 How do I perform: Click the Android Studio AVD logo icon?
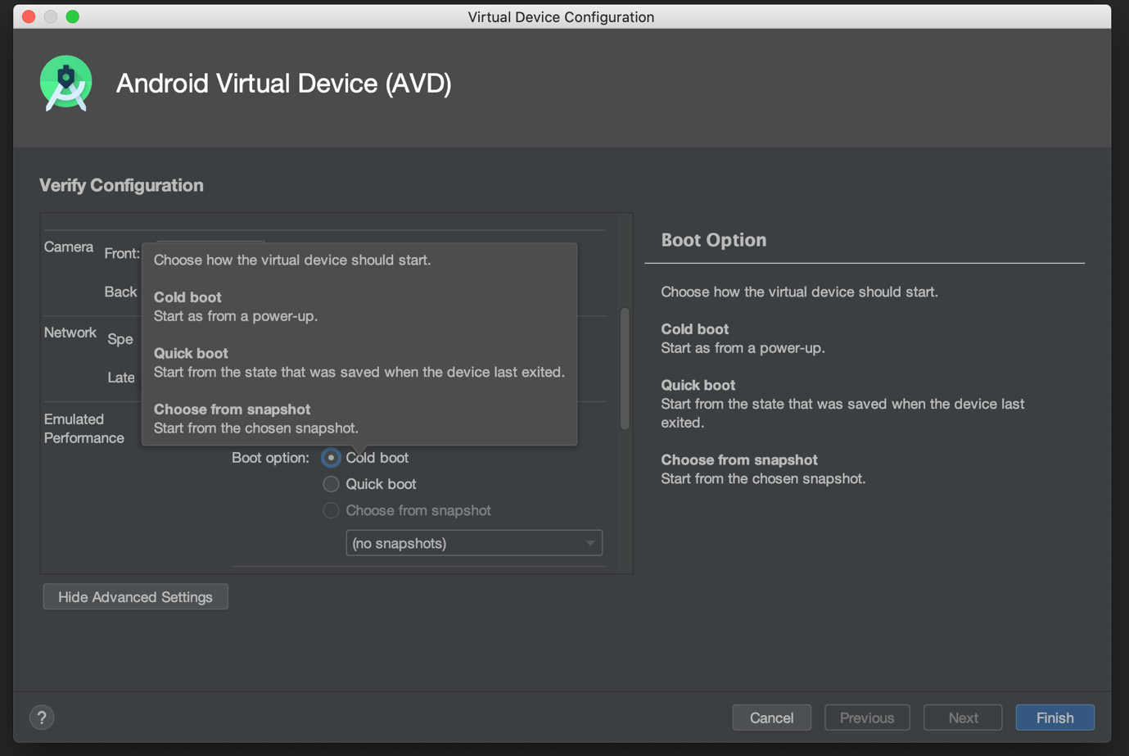point(65,83)
